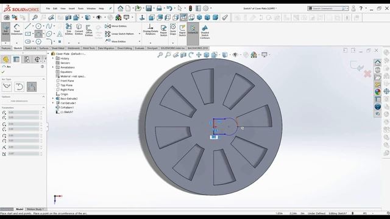Screen dimensions: 390x219
Task: Collapse the Arc Type section
Action: tap(43, 79)
